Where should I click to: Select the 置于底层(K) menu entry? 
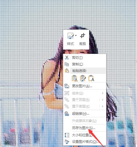[x=81, y=106]
